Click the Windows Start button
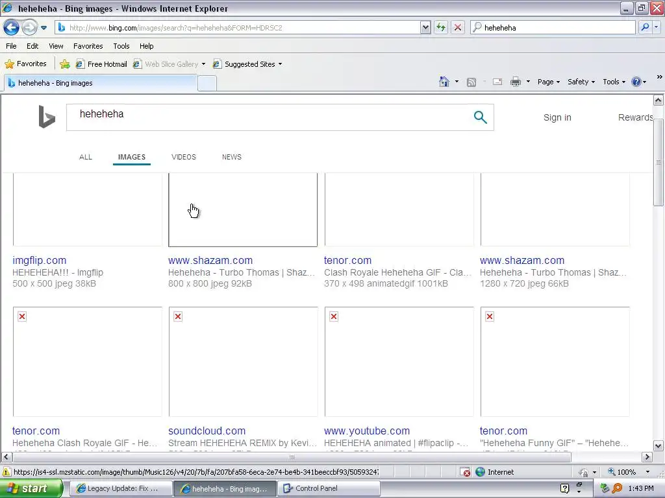Image resolution: width=665 pixels, height=498 pixels. click(31, 488)
